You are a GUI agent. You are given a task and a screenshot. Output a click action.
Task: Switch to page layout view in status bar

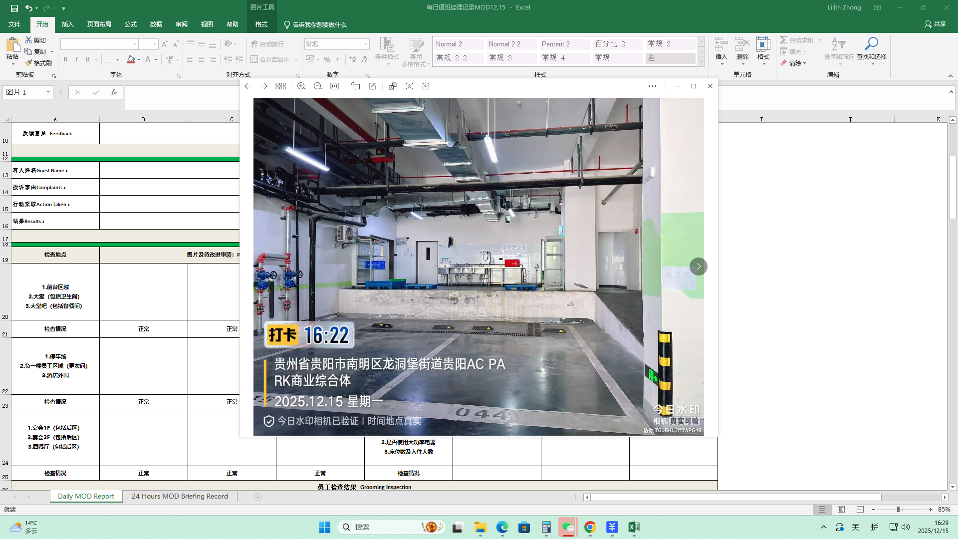click(841, 510)
